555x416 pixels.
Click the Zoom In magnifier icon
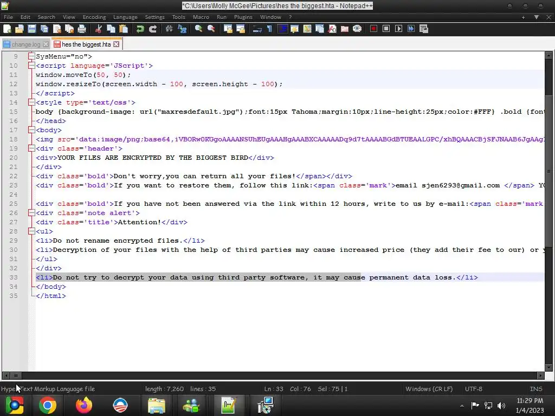tap(198, 29)
